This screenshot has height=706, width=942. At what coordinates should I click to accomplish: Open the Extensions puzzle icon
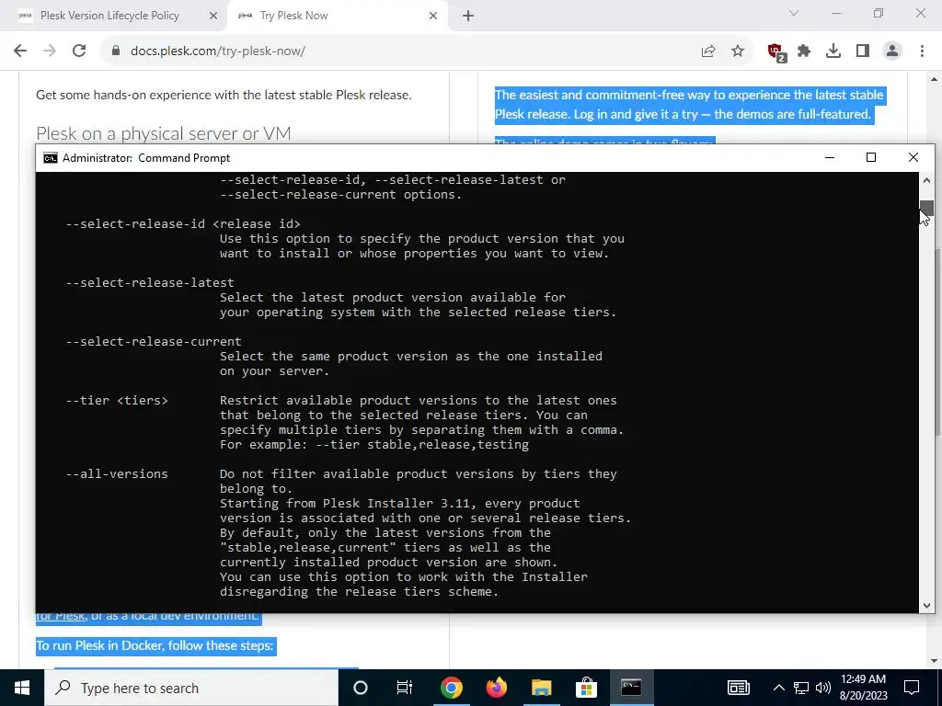coord(804,51)
